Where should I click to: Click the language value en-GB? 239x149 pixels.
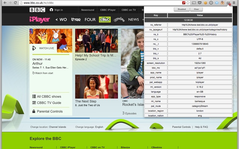[x=200, y=92]
